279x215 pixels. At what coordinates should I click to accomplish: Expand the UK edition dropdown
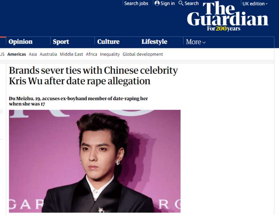point(255,4)
